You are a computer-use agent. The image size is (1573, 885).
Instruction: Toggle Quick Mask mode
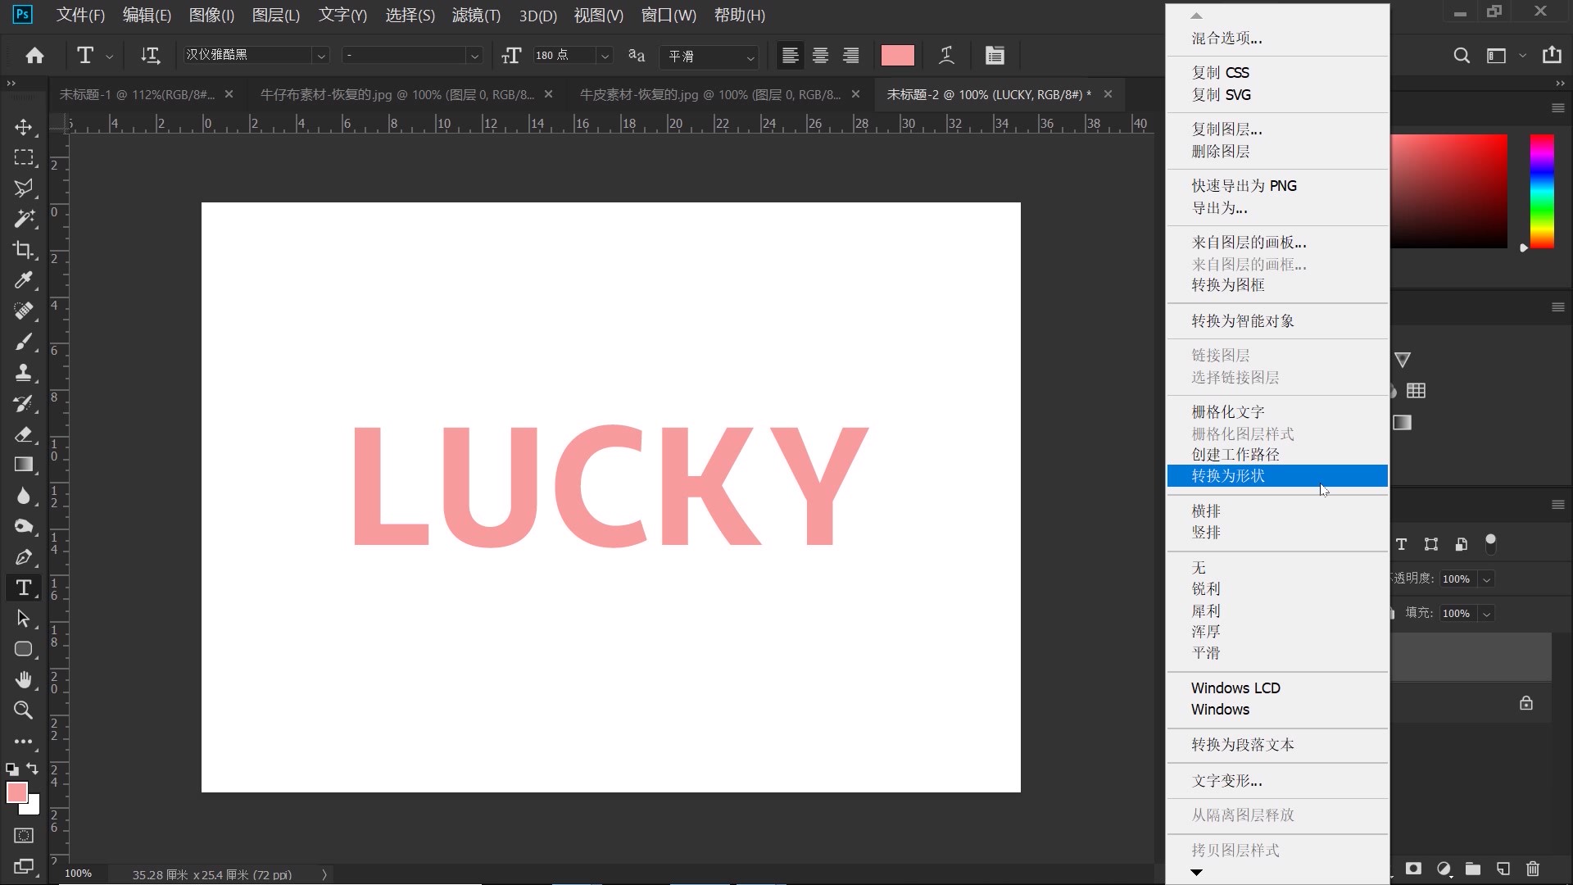tap(23, 835)
